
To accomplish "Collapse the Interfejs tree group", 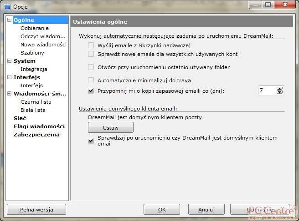I will pyautogui.click(x=9, y=77).
